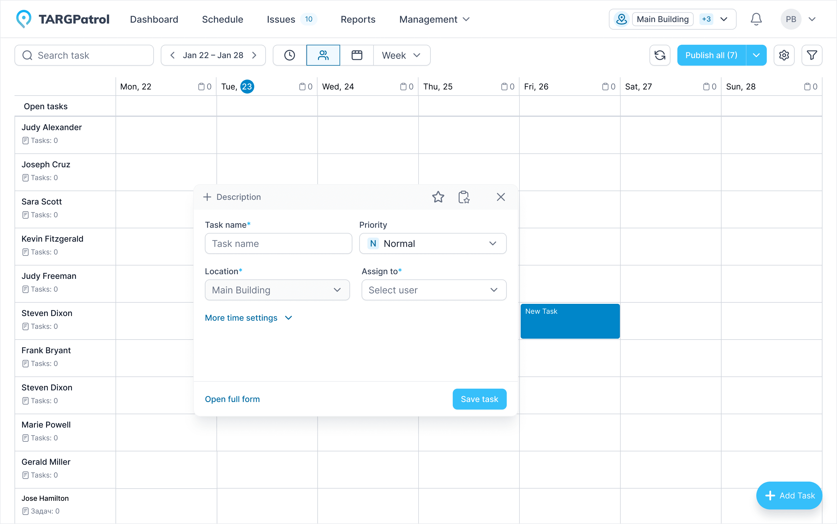Image resolution: width=837 pixels, height=524 pixels.
Task: Click the Save task button
Action: coord(479,399)
